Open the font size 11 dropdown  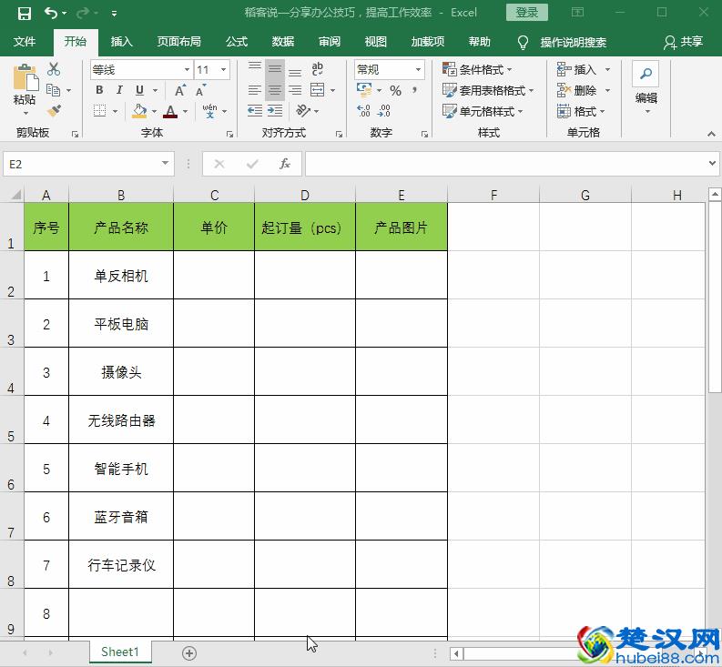coord(223,69)
